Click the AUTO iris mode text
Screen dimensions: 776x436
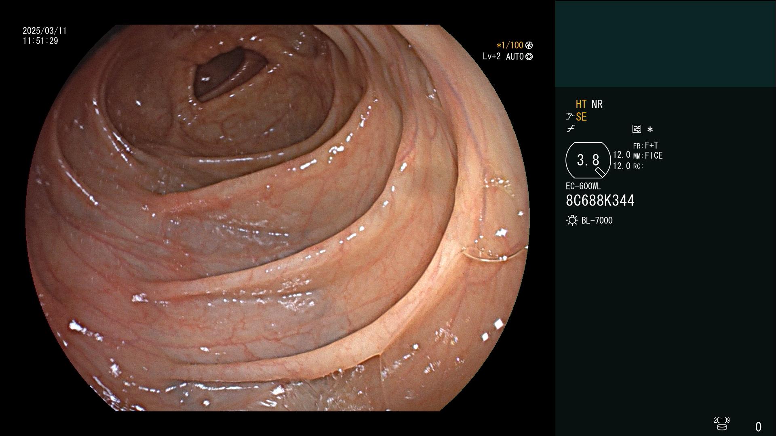point(515,57)
